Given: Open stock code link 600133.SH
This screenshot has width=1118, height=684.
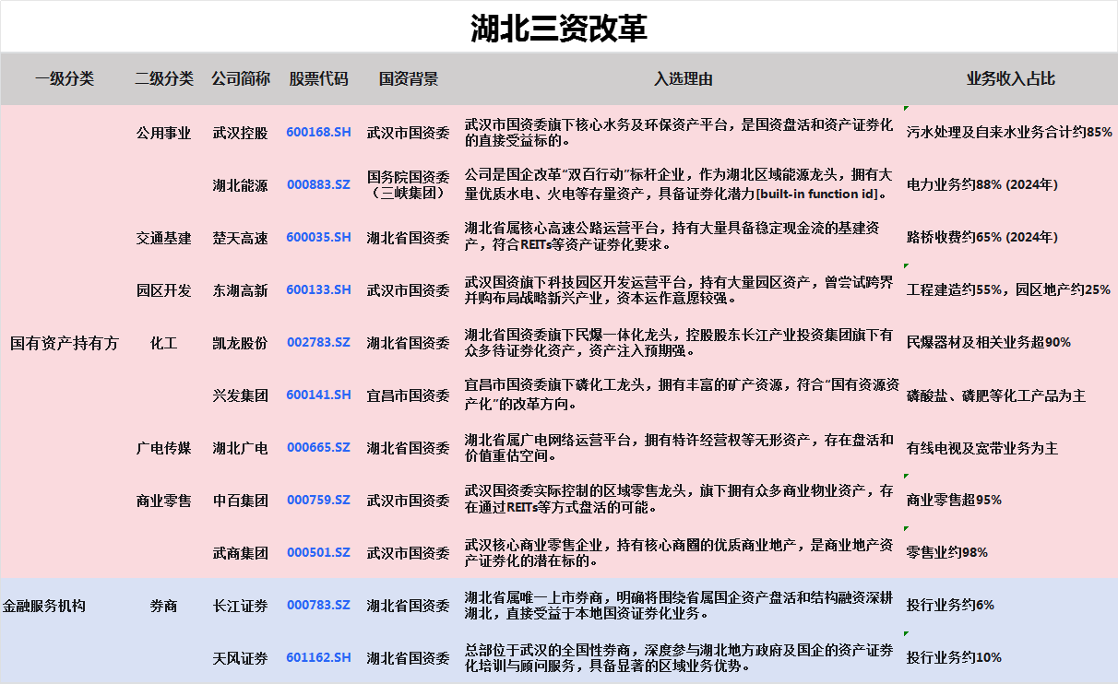Looking at the screenshot, I should [318, 289].
